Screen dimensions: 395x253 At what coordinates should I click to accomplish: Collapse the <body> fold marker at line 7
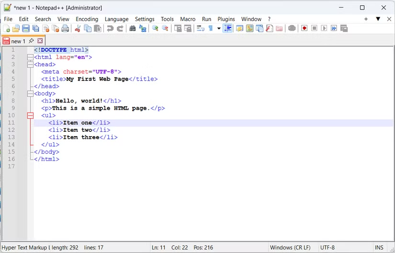pos(31,93)
